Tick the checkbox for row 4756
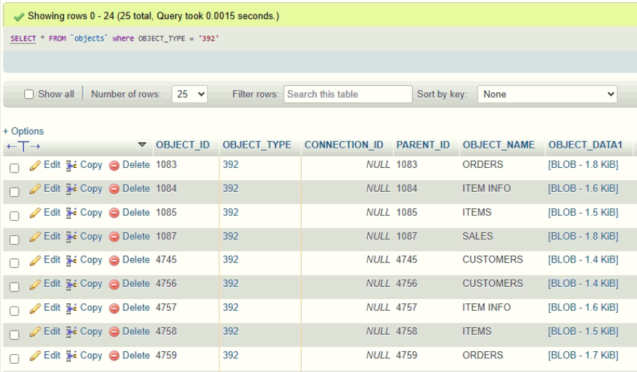This screenshot has width=637, height=372. (x=14, y=287)
